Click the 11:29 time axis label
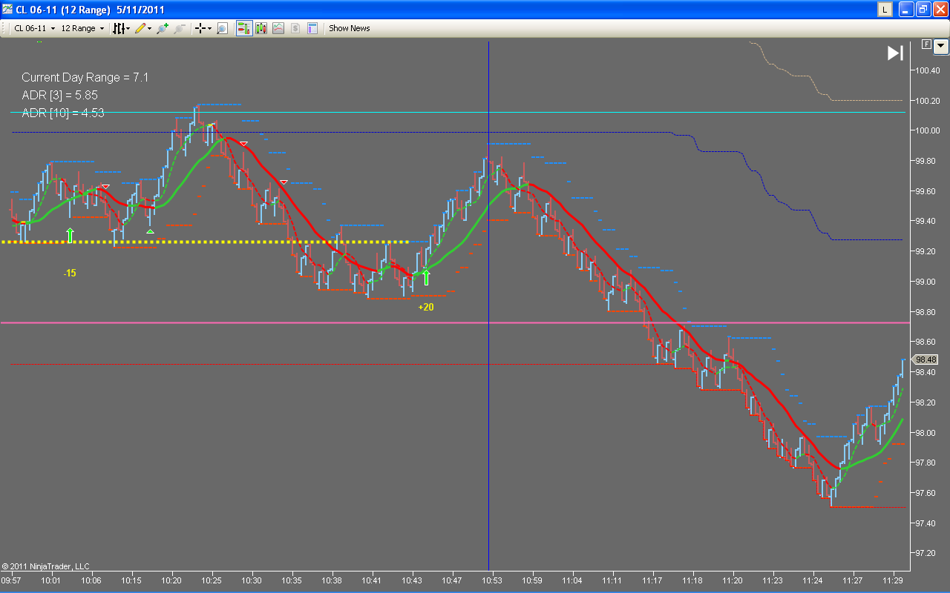Viewport: 950px width, 593px height. pyautogui.click(x=893, y=580)
